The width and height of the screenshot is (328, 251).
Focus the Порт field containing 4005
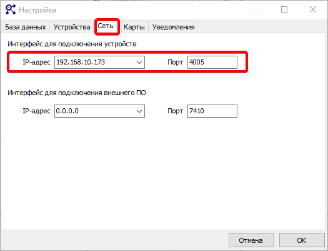(212, 62)
